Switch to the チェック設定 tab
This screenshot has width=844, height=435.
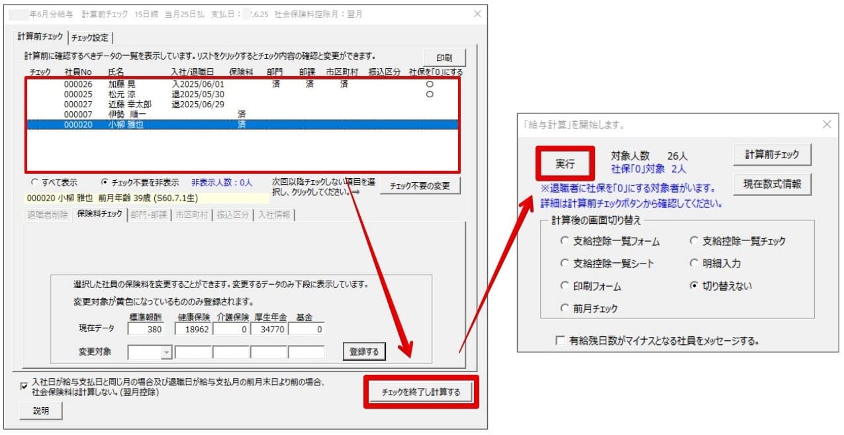pos(91,38)
